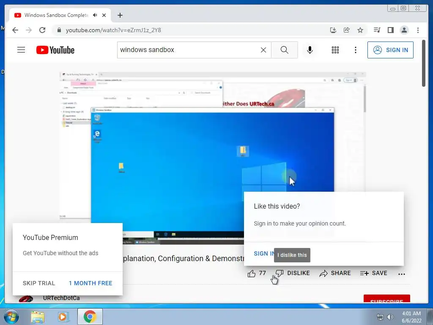Click SKIP TRIAL in Premium popup
Image resolution: width=433 pixels, height=325 pixels.
tap(39, 283)
